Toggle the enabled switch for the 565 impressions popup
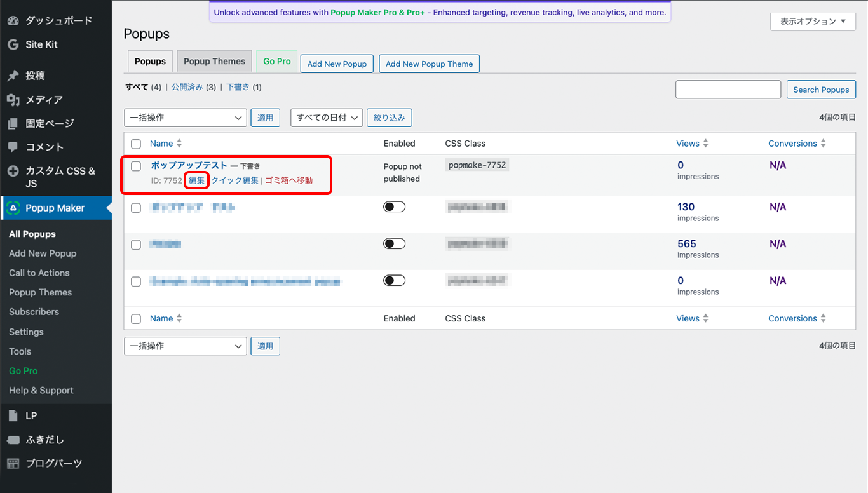868x493 pixels. pyautogui.click(x=394, y=244)
